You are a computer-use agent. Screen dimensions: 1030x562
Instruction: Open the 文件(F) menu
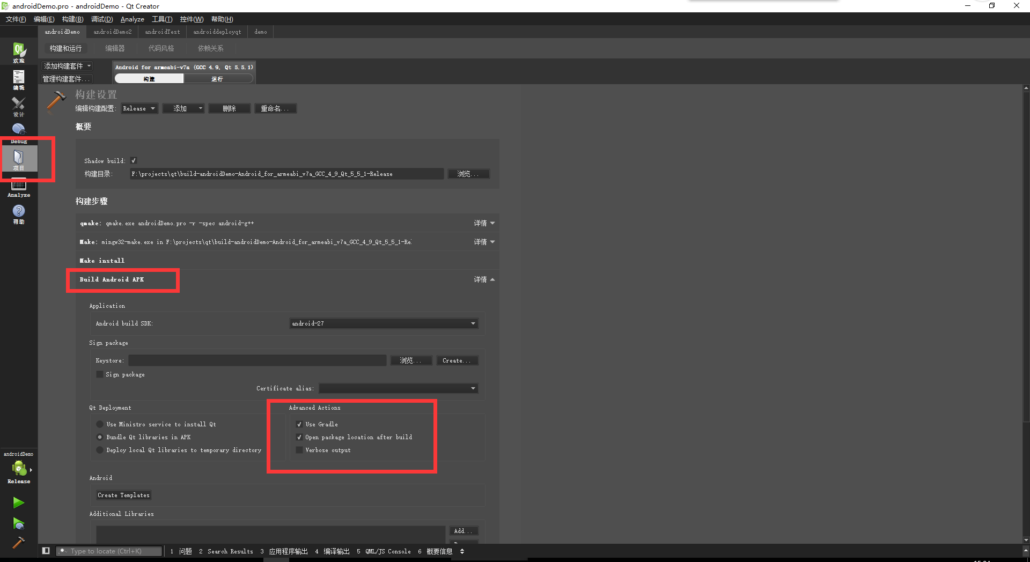click(x=16, y=19)
